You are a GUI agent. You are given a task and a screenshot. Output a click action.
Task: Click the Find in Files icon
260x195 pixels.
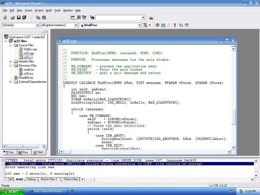coord(92,18)
